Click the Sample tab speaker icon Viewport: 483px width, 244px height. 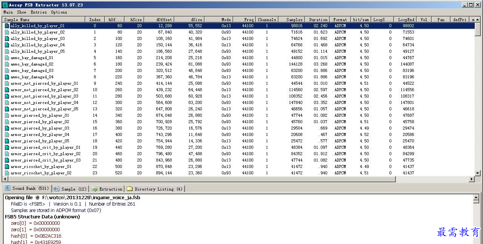tap(57, 189)
